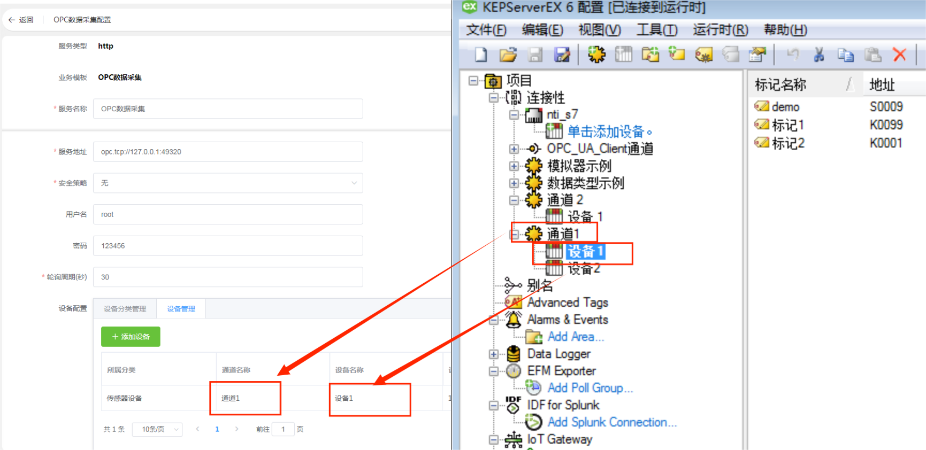Click the Add Poll Group... link
Screen dimensions: 926x450
(590, 388)
